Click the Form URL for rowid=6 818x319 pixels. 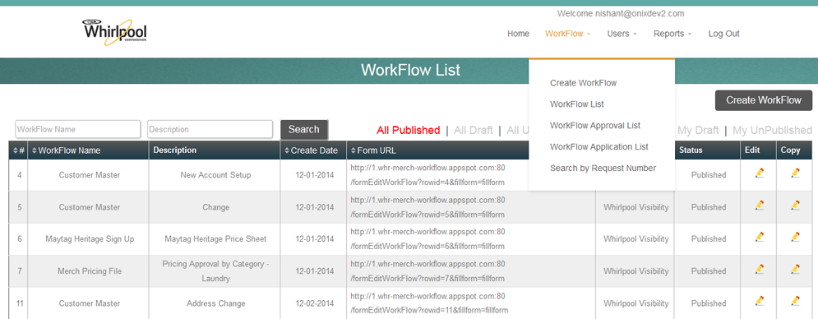tap(427, 238)
